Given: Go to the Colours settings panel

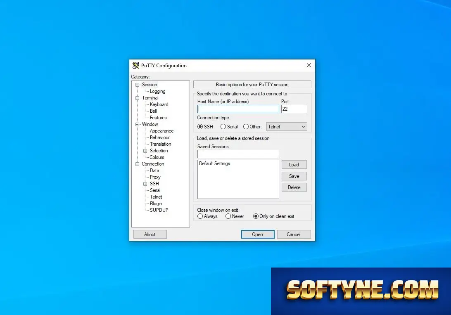Looking at the screenshot, I should click(157, 158).
